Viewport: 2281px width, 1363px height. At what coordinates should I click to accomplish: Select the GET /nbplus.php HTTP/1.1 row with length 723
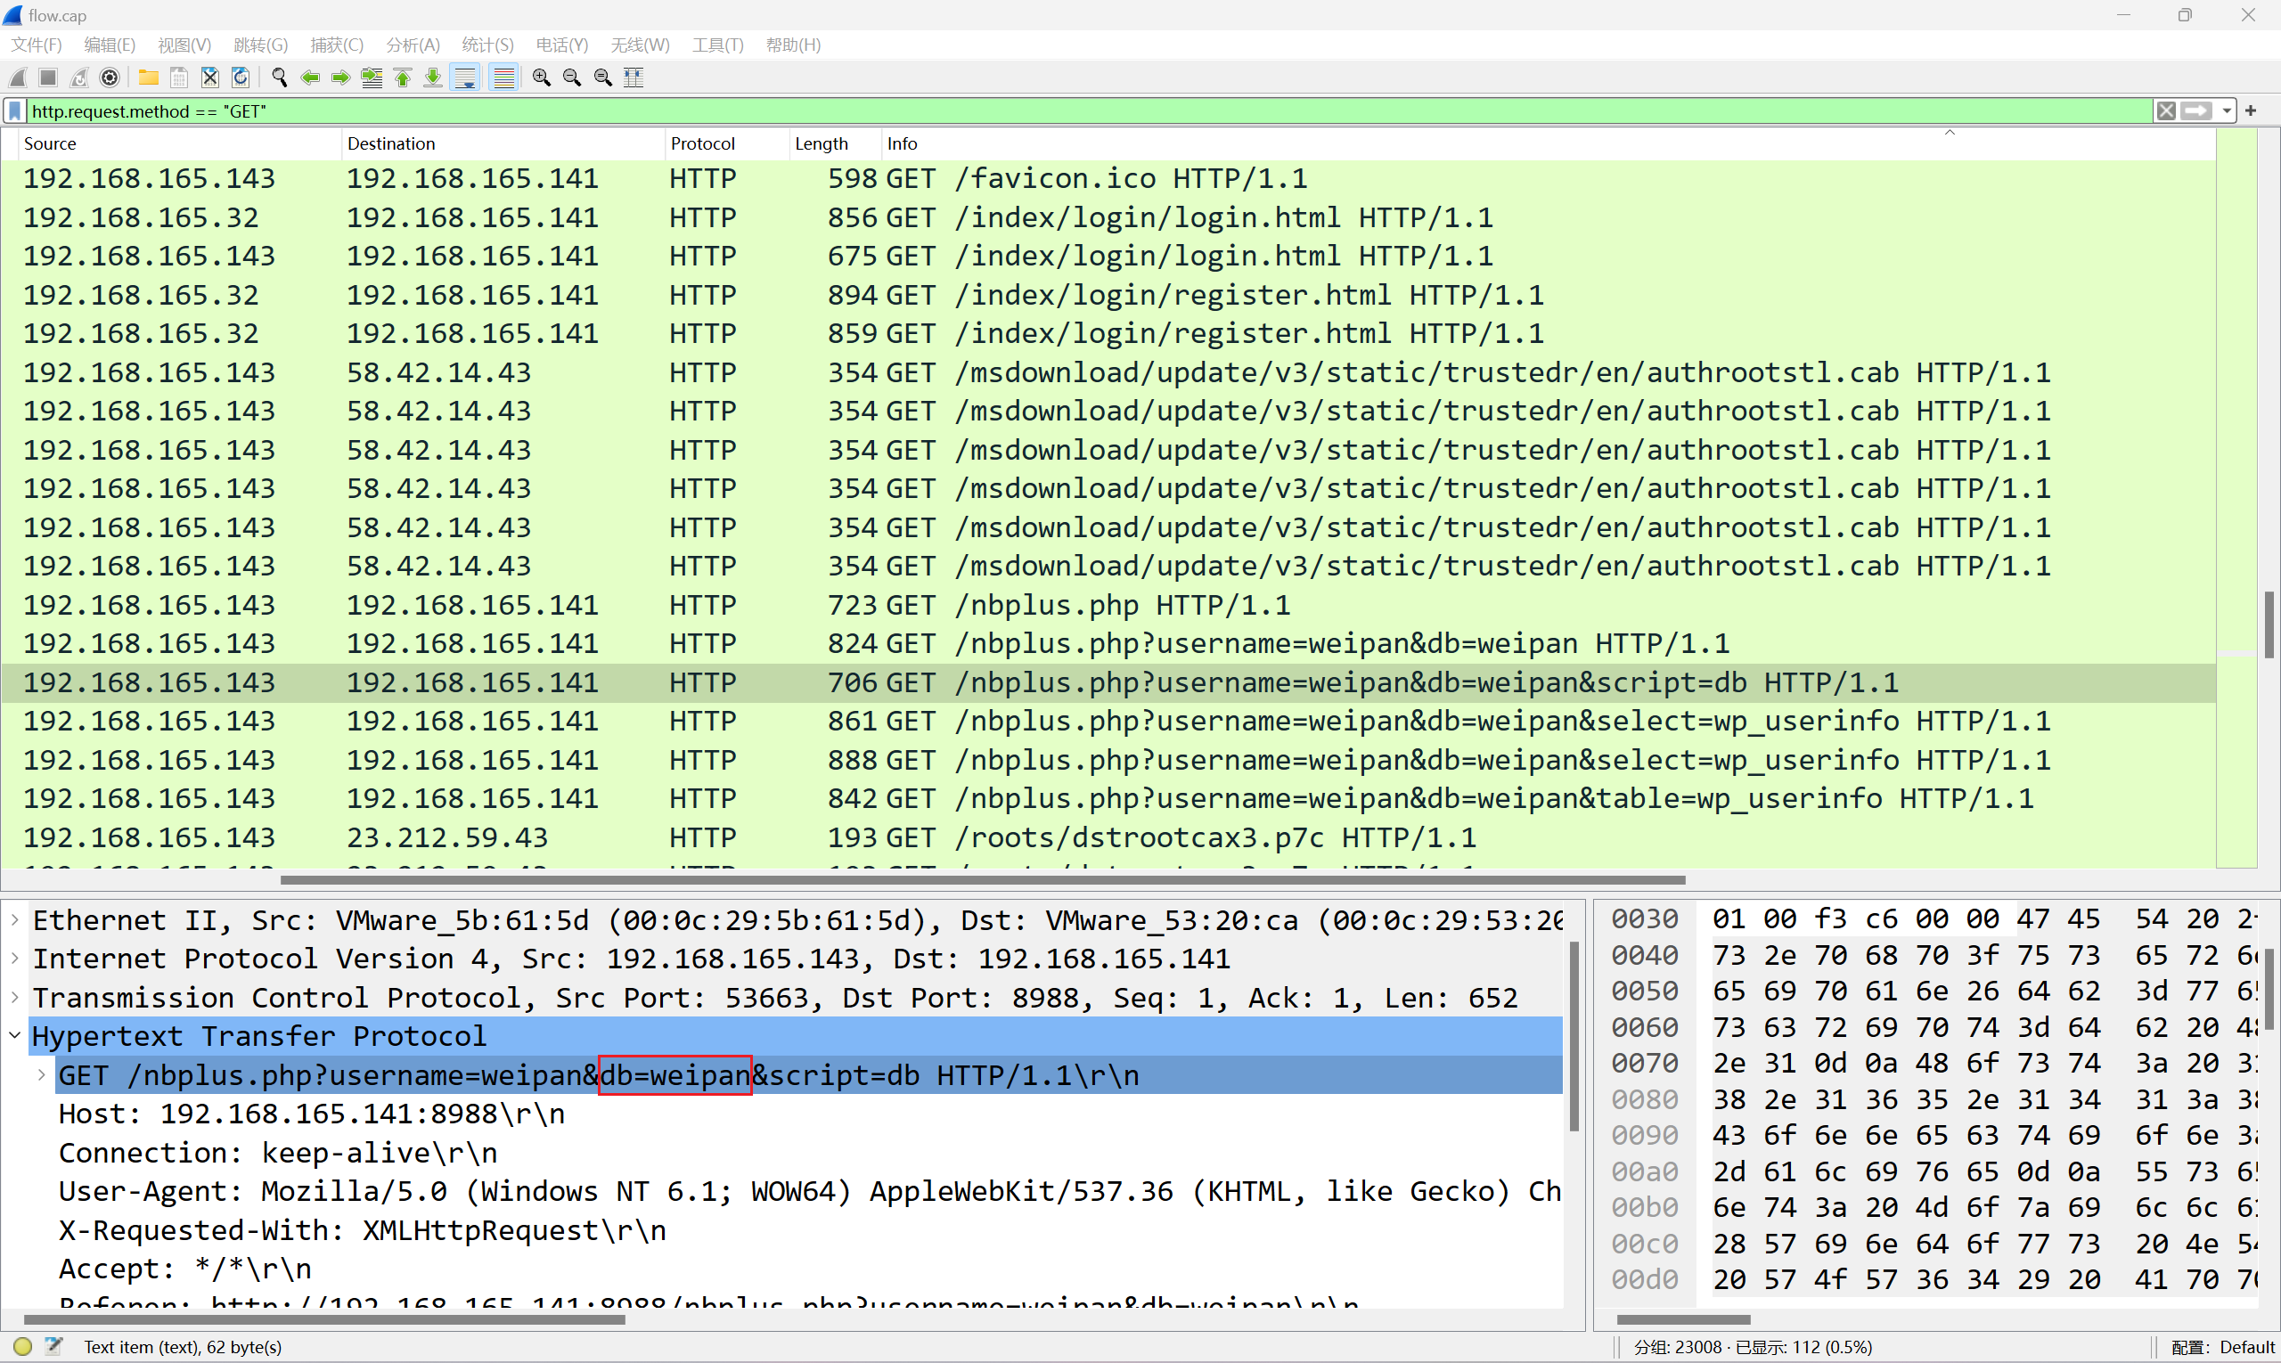[x=1108, y=605]
